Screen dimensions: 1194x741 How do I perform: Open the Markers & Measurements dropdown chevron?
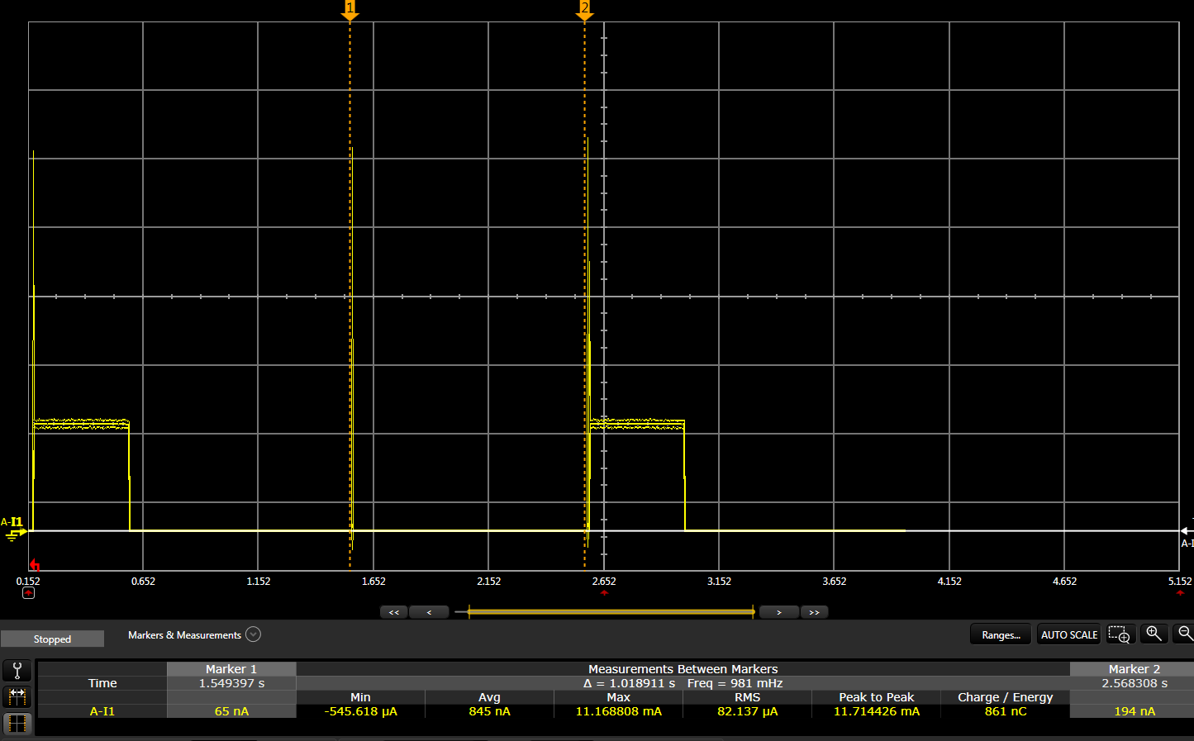(253, 634)
